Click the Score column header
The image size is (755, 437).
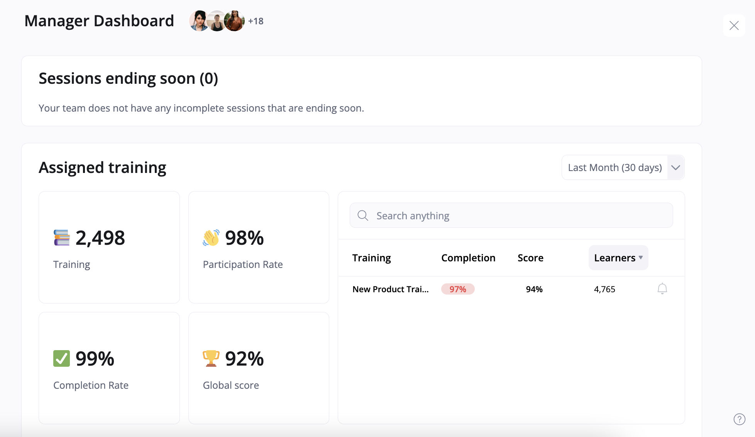[x=530, y=258]
